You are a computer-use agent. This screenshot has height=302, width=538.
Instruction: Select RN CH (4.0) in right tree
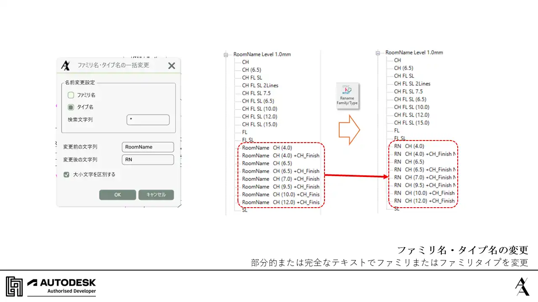409,146
